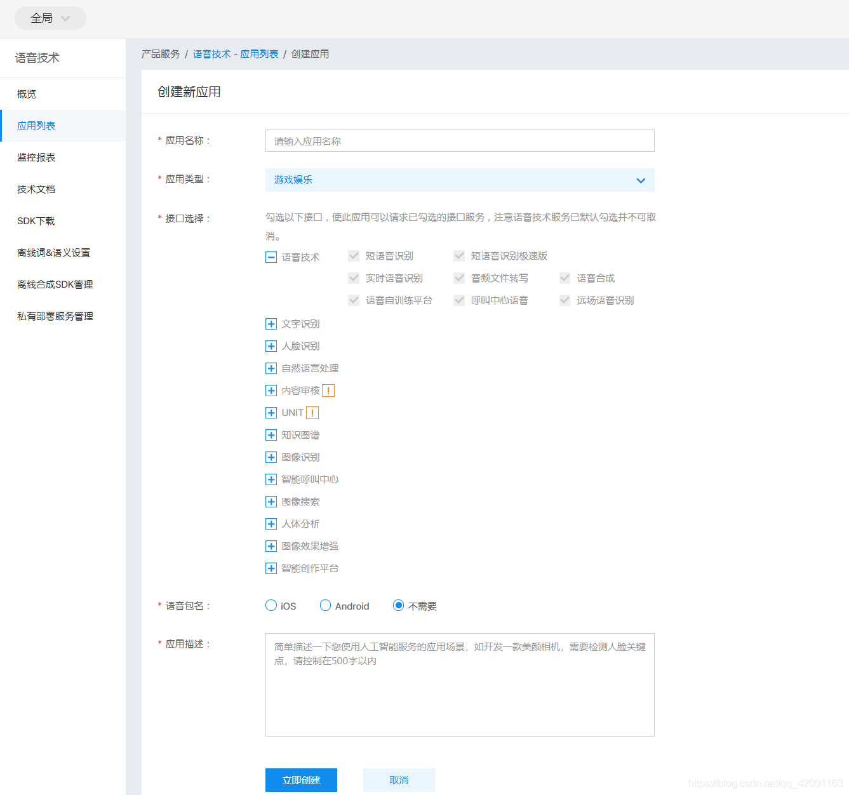Expand the 知识图谱 interface group
Viewport: 849px width, 795px height.
click(271, 435)
